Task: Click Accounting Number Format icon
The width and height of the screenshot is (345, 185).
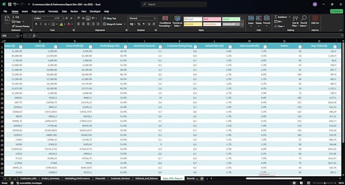Action: [x=131, y=24]
